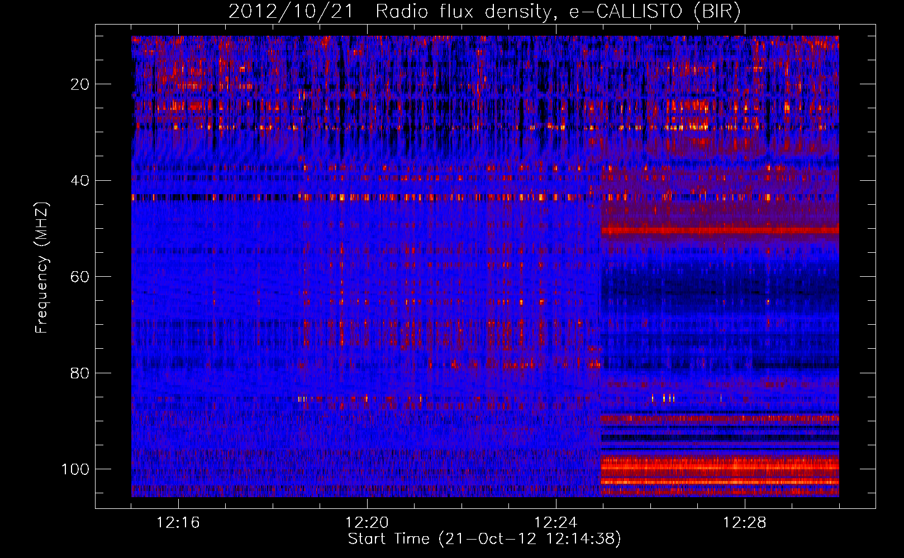Click the 'Start Time (21-Oct-12 12:14:38)' label

coord(484,539)
